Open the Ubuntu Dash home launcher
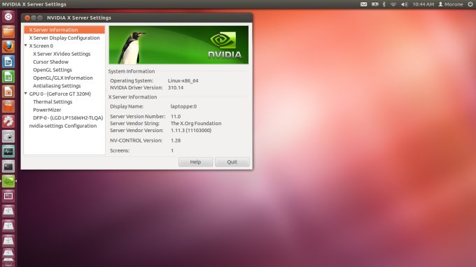This screenshot has height=267, width=476. (8, 17)
